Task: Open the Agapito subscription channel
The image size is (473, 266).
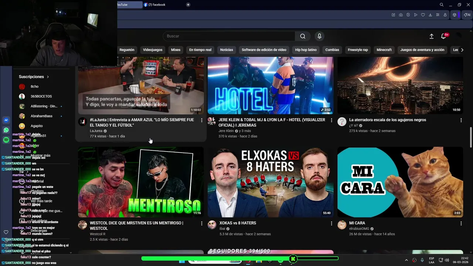Action: (x=37, y=126)
